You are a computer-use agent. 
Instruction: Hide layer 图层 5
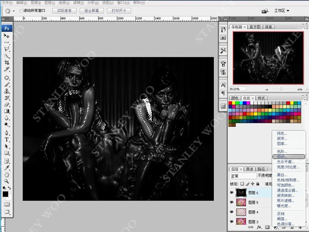(232, 202)
